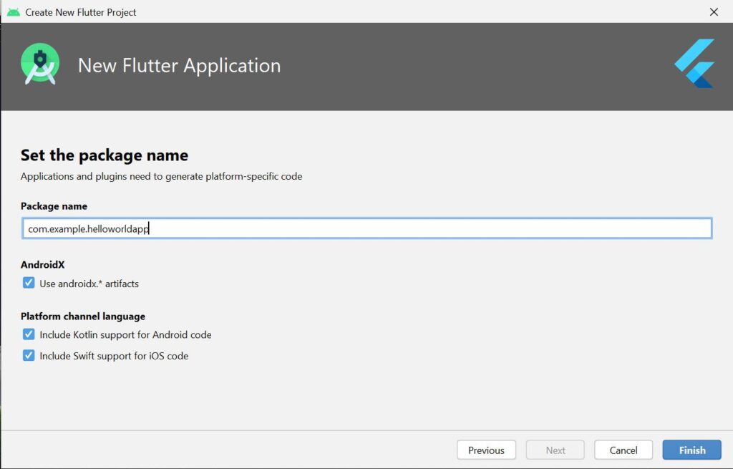733x469 pixels.
Task: Go back with the Previous button
Action: 486,450
